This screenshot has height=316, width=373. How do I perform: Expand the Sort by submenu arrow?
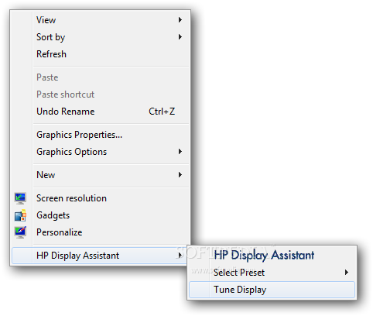click(x=180, y=37)
